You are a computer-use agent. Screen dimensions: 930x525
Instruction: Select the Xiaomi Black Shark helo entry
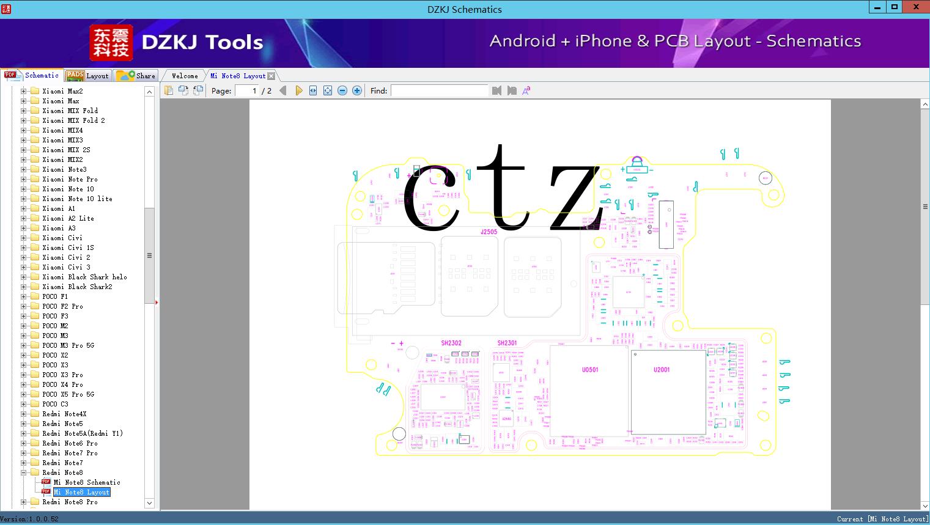(x=84, y=277)
